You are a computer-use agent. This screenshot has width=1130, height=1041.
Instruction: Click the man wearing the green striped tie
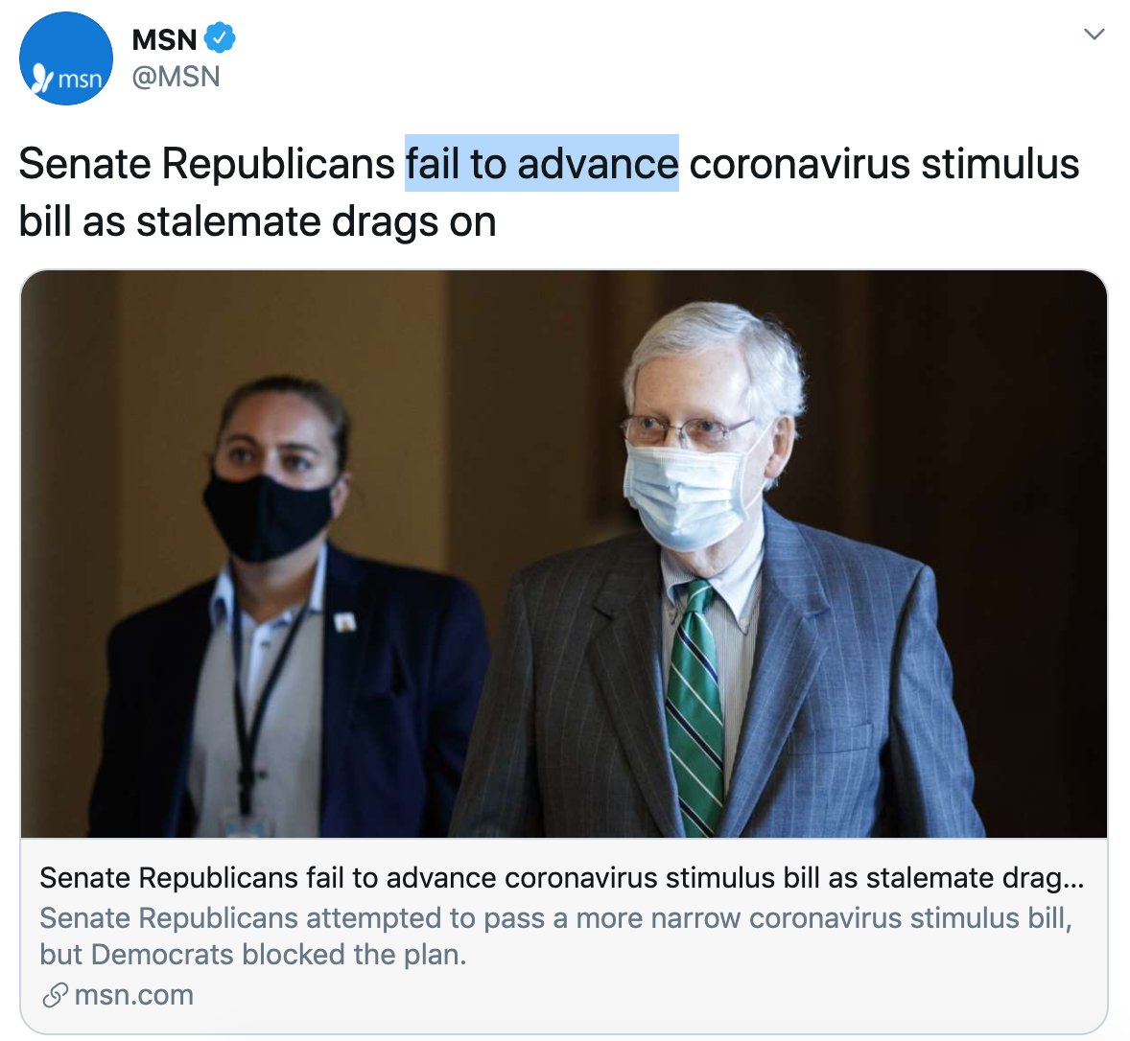click(x=720, y=576)
